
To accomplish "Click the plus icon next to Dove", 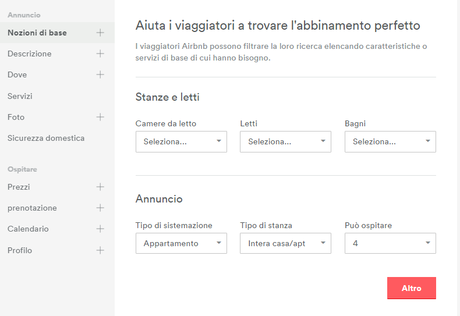I will (100, 74).
